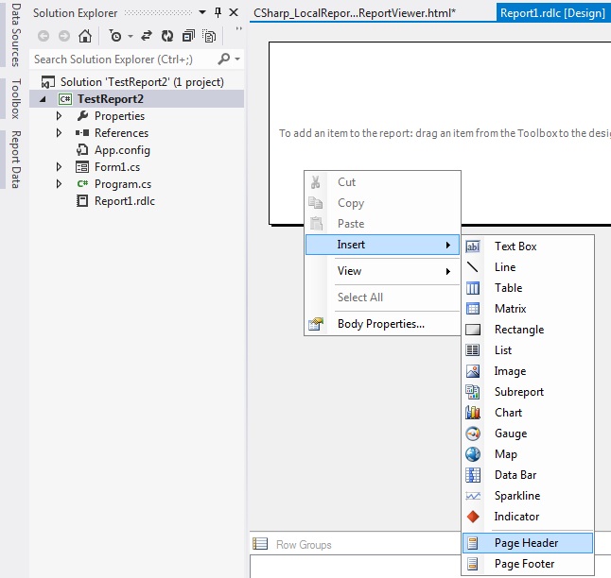Pin the Solution Explorer panel
This screenshot has height=578, width=611.
(218, 13)
